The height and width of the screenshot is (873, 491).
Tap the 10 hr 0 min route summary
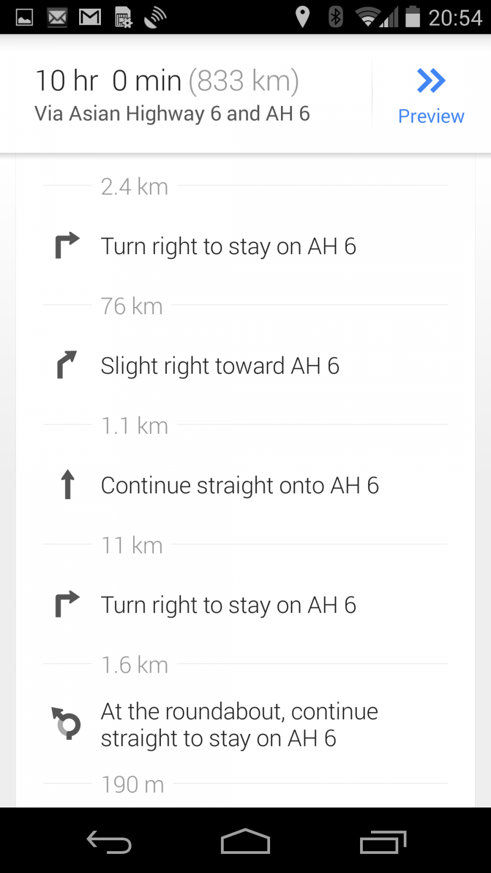pos(167,81)
